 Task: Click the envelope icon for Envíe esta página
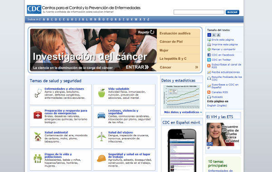coord(209,40)
